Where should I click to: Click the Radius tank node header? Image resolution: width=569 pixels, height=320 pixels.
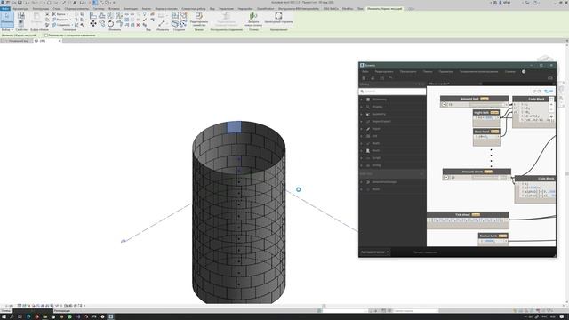[x=493, y=236]
